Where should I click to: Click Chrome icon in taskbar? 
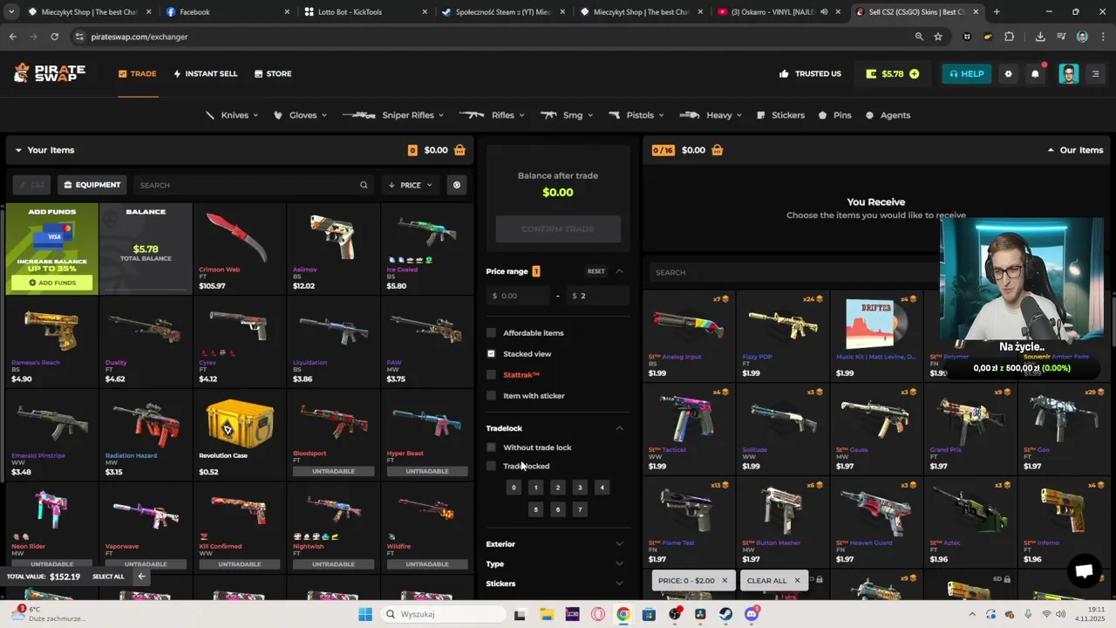[x=623, y=614]
